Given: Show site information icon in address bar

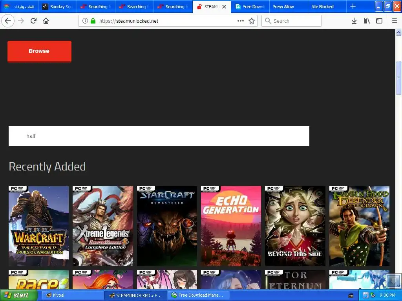Looking at the screenshot, I should pos(85,21).
